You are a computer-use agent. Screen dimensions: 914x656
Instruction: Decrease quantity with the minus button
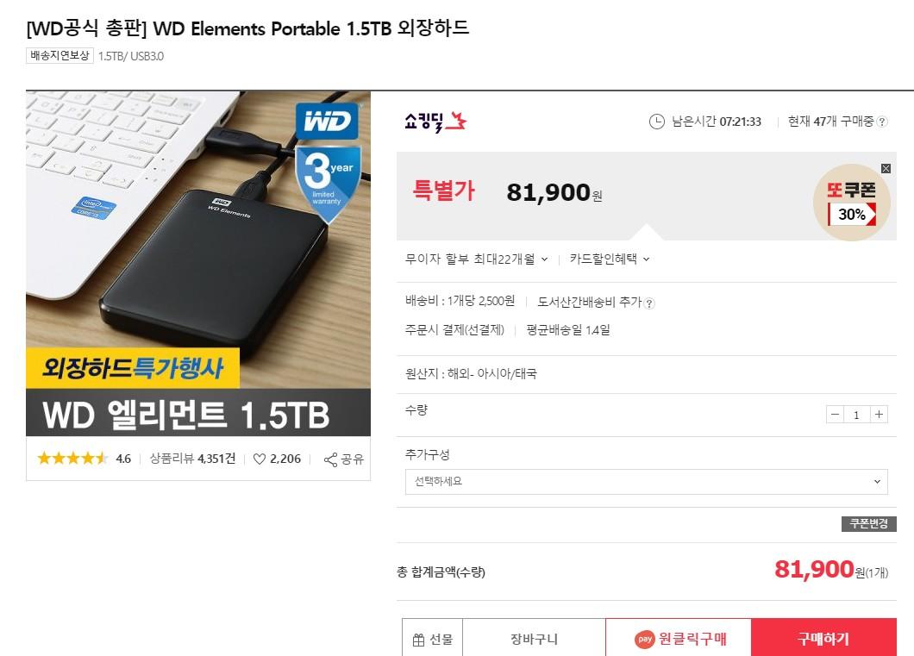click(x=835, y=415)
